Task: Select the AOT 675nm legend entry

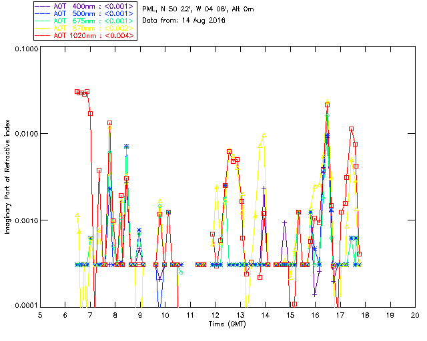Action: click(x=84, y=21)
